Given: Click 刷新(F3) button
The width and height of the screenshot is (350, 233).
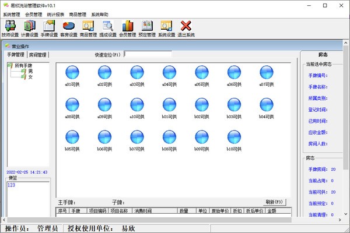Looking at the screenshot, I should pos(274,202).
